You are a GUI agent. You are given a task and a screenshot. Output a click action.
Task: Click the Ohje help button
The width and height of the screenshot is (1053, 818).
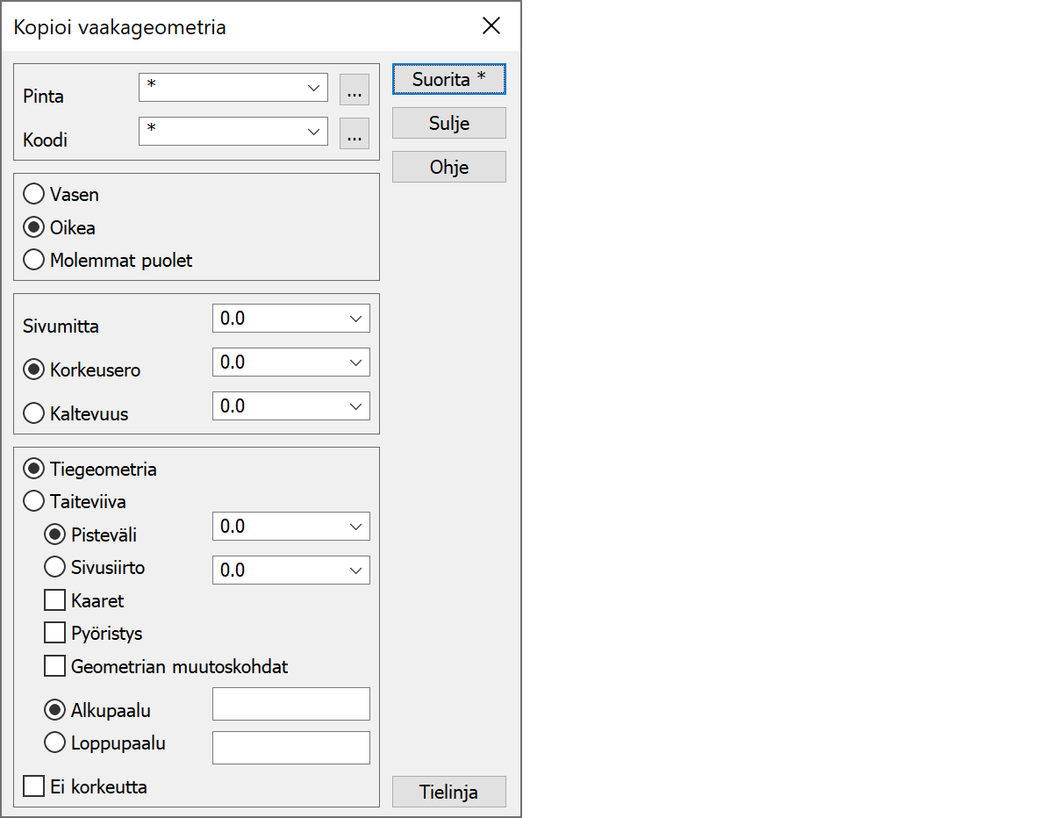[448, 167]
